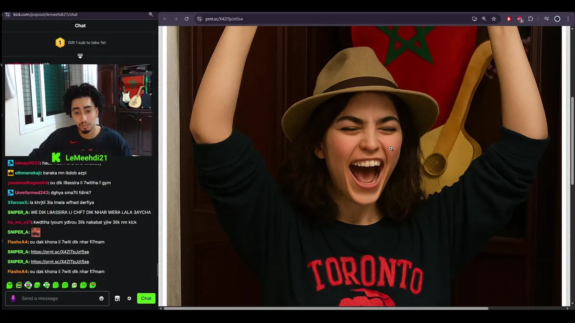Click message "dghya sma7ti fdink?"
The image size is (575, 323).
pyautogui.click(x=71, y=192)
